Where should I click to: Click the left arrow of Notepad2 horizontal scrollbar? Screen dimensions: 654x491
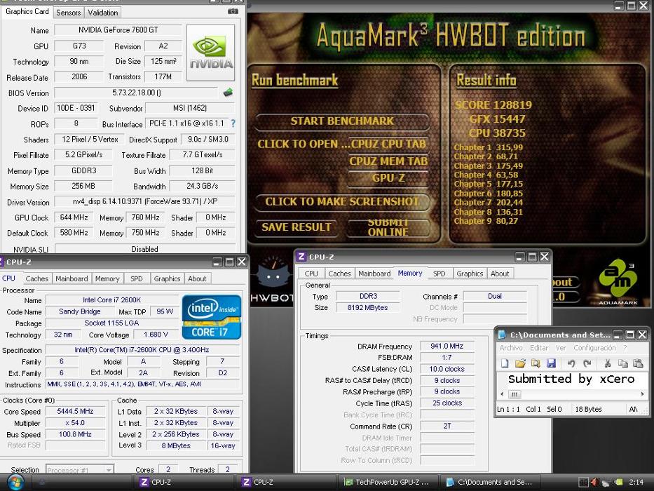coord(502,394)
